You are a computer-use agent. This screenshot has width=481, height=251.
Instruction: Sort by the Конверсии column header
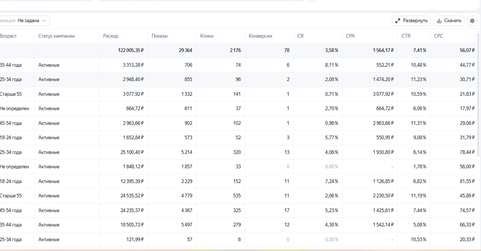click(x=260, y=36)
